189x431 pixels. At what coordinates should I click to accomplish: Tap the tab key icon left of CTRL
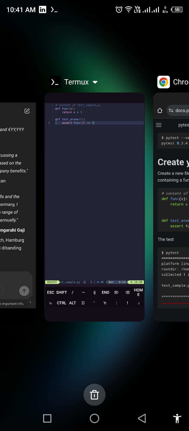click(x=50, y=303)
